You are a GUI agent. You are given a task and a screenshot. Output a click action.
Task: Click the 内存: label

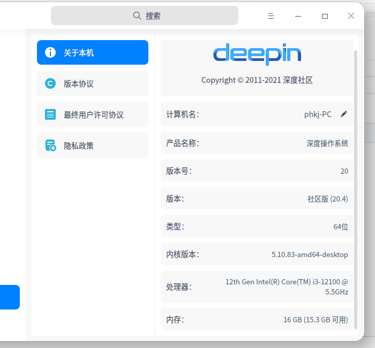[x=175, y=320]
